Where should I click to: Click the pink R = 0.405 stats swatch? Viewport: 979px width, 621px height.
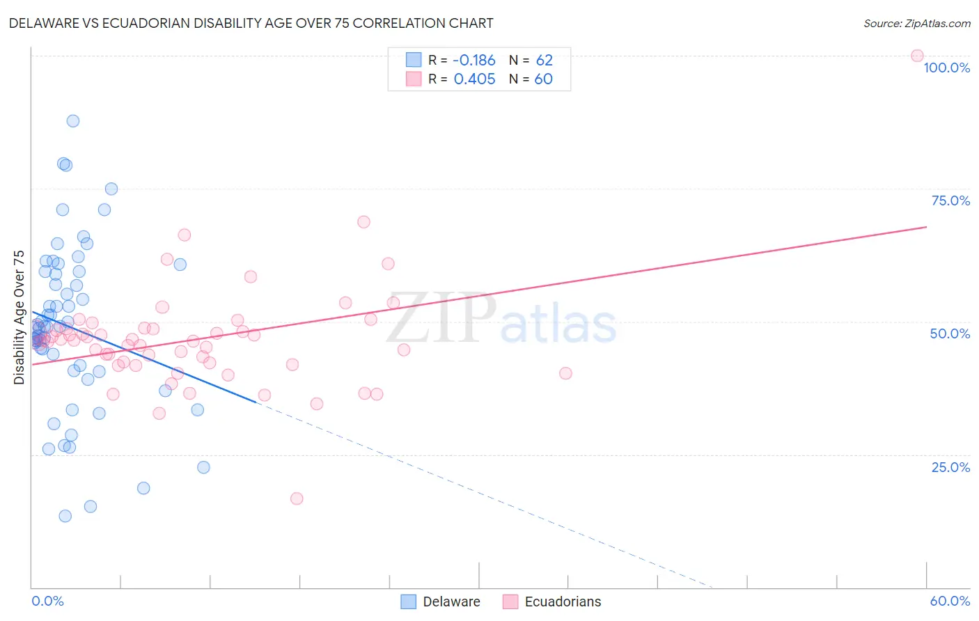(x=414, y=79)
